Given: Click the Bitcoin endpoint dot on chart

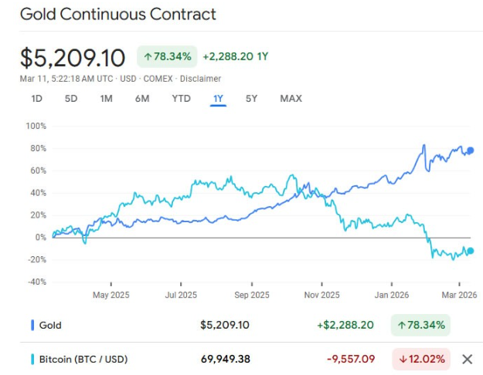Looking at the screenshot, I should point(471,251).
